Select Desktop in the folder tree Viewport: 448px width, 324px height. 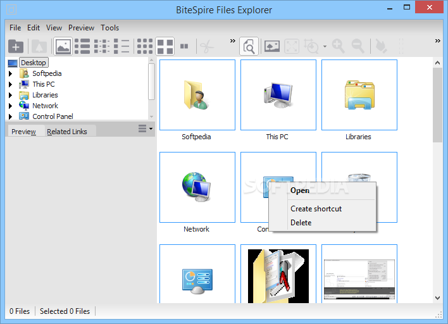34,63
